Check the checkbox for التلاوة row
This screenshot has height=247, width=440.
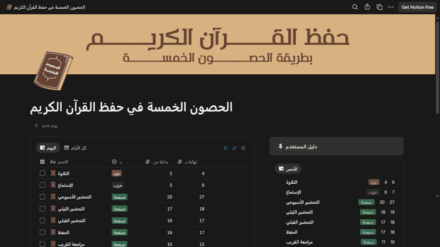pyautogui.click(x=42, y=173)
